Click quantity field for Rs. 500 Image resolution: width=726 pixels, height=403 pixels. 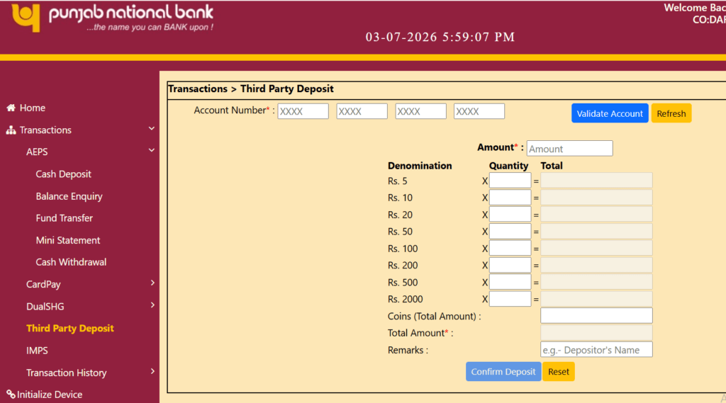click(x=510, y=282)
